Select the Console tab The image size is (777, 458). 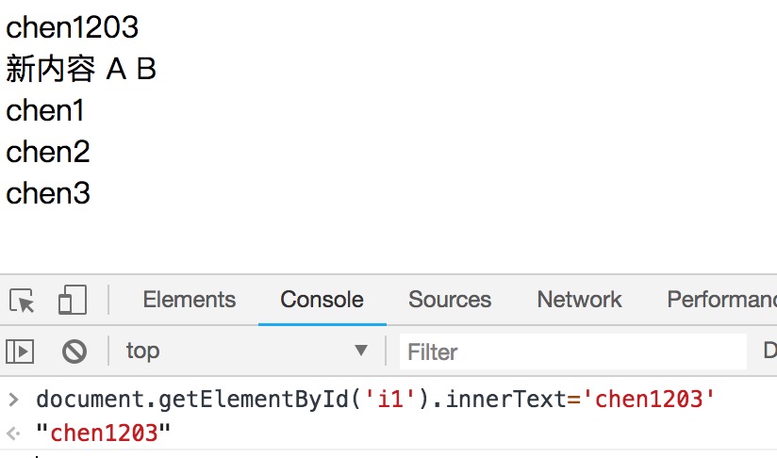click(322, 300)
